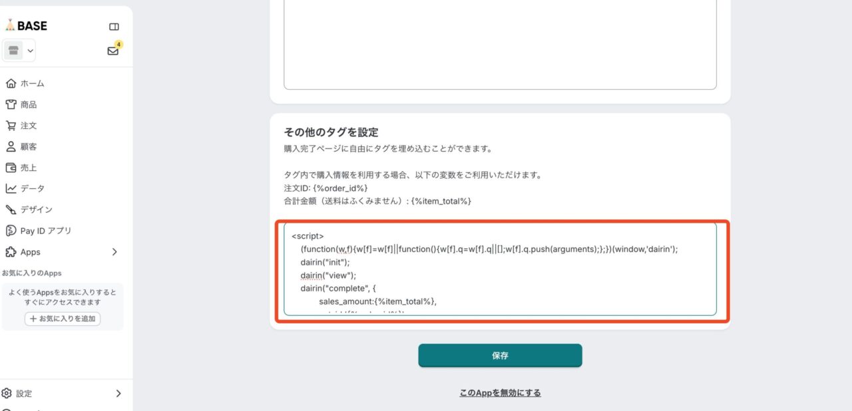Click the BASE logo
Image resolution: width=852 pixels, height=411 pixels.
[x=27, y=26]
